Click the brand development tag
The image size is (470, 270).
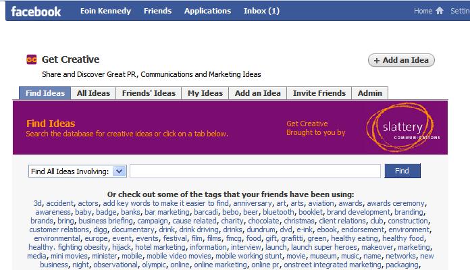click(358, 212)
